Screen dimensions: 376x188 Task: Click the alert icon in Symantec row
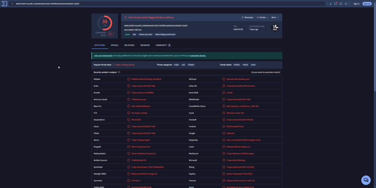[129, 181]
